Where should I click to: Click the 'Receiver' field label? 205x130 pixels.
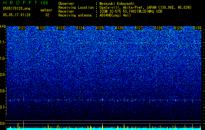click(x=66, y=11)
